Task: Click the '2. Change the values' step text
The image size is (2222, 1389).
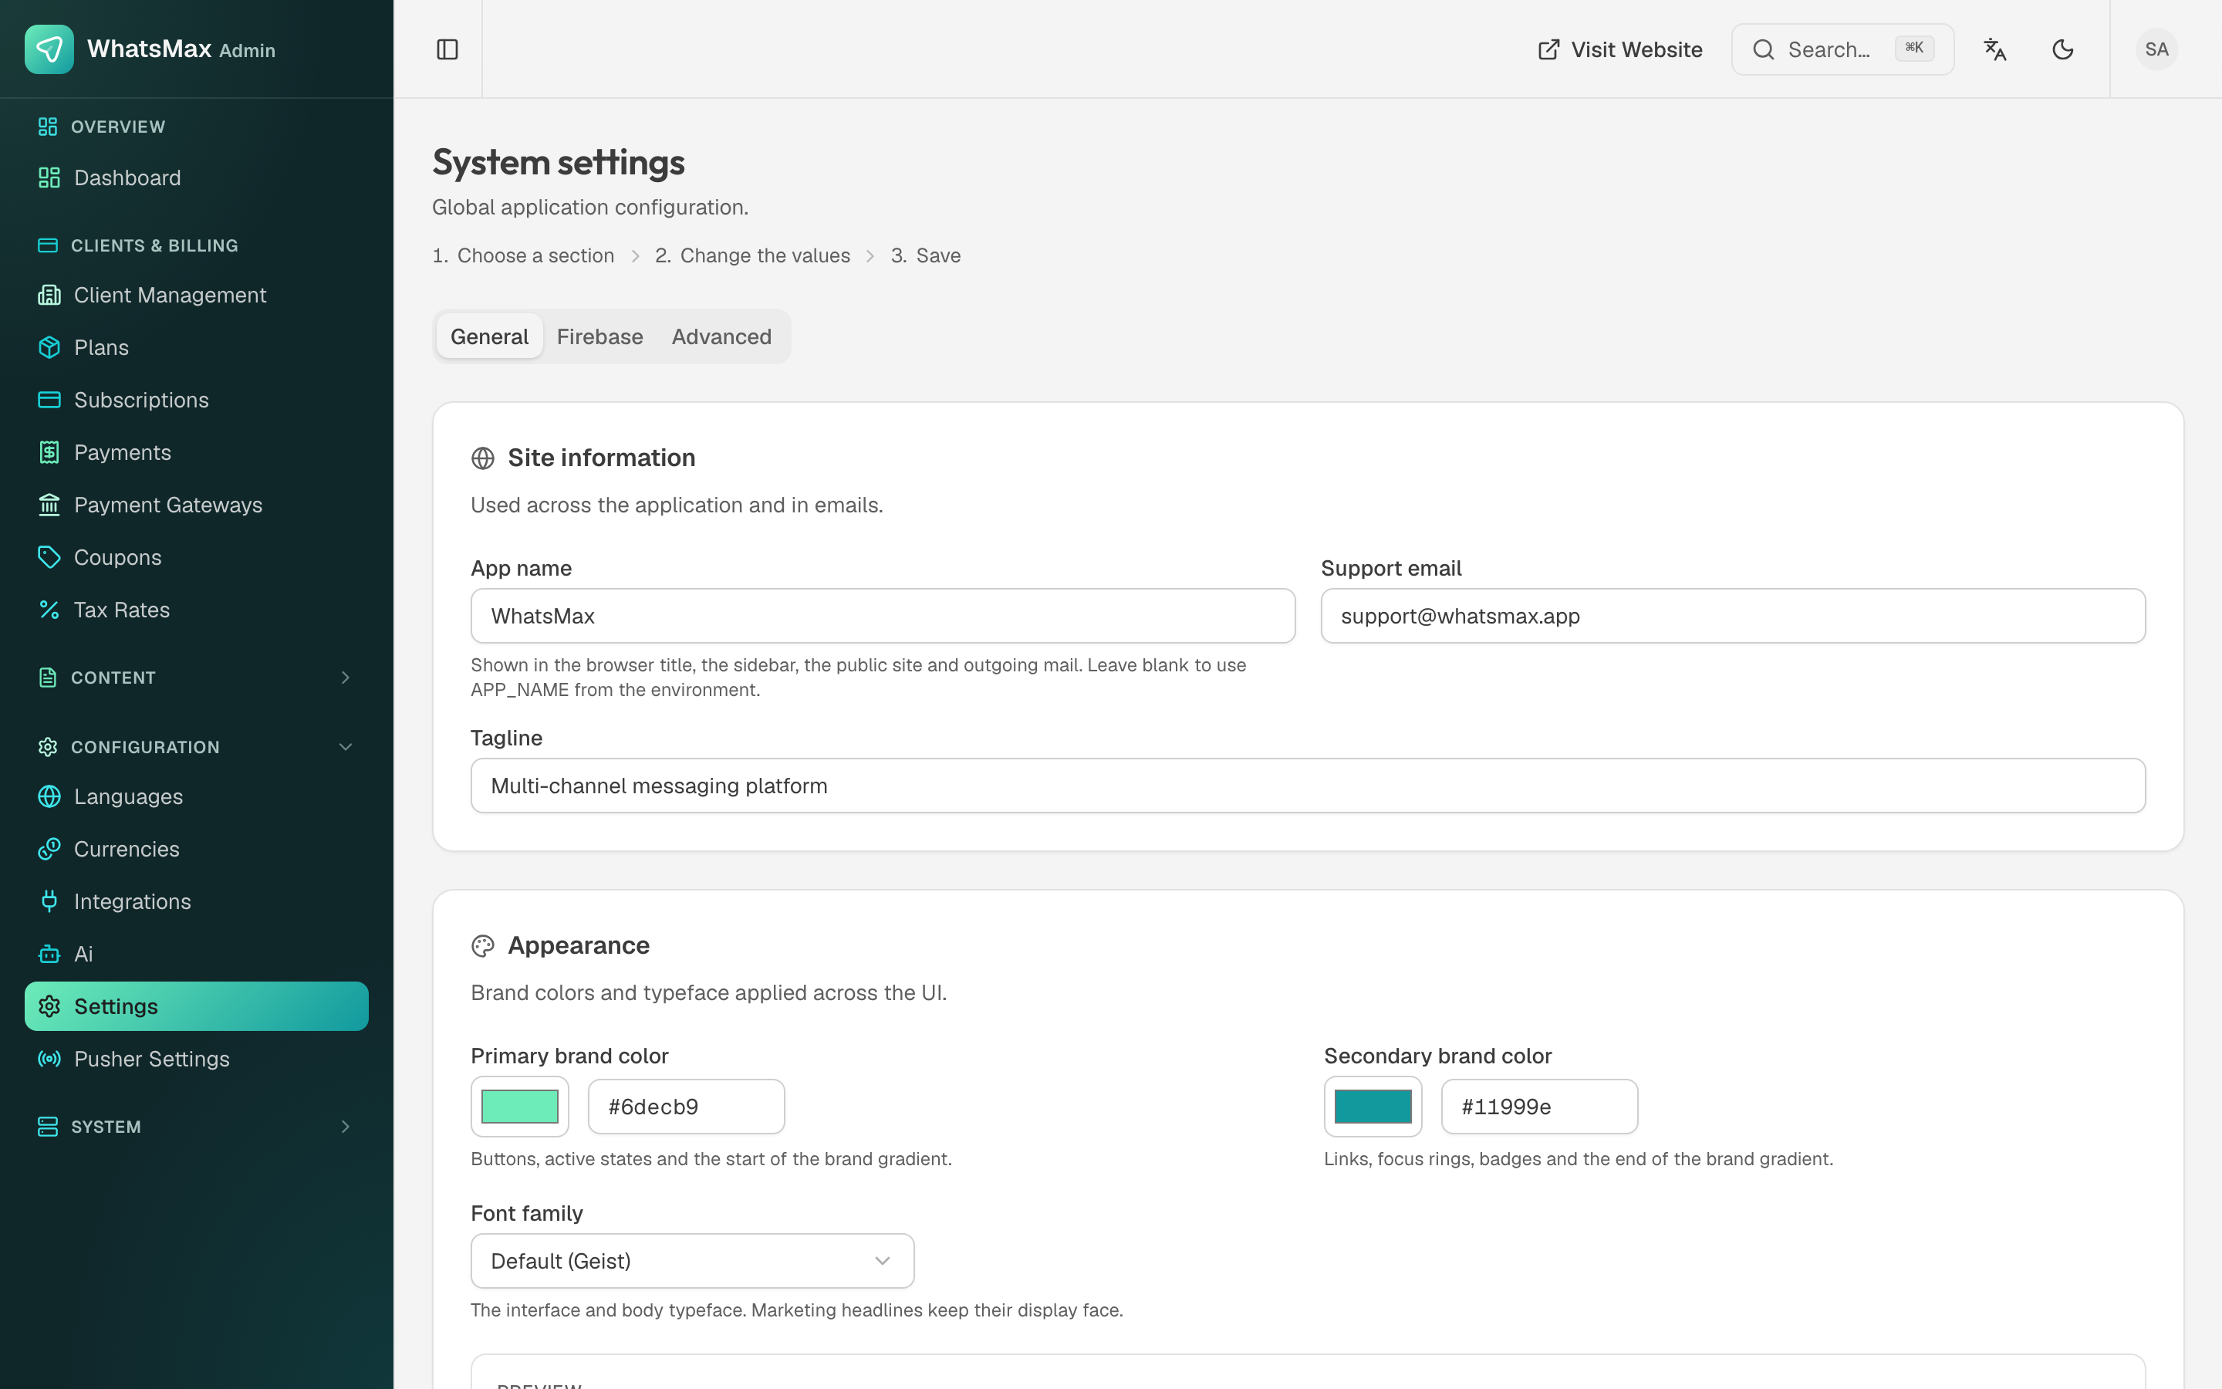Action: click(x=753, y=256)
